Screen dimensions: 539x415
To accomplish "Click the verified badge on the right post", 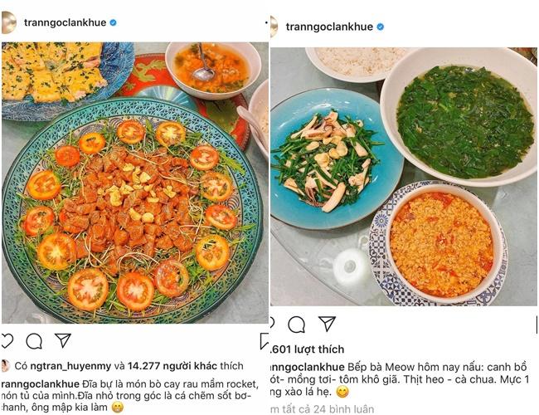I will point(381,27).
